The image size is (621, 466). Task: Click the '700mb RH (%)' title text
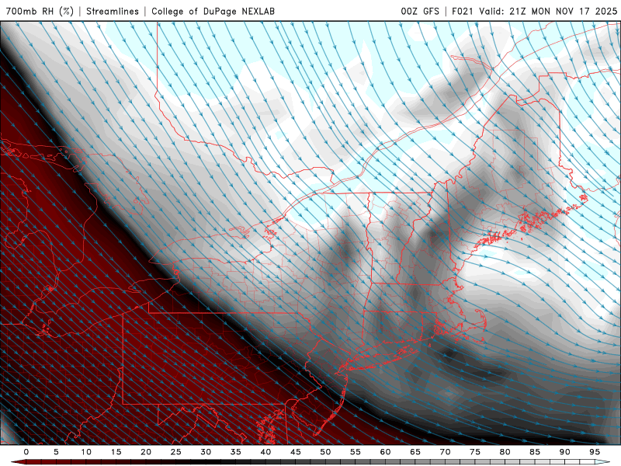pos(40,11)
